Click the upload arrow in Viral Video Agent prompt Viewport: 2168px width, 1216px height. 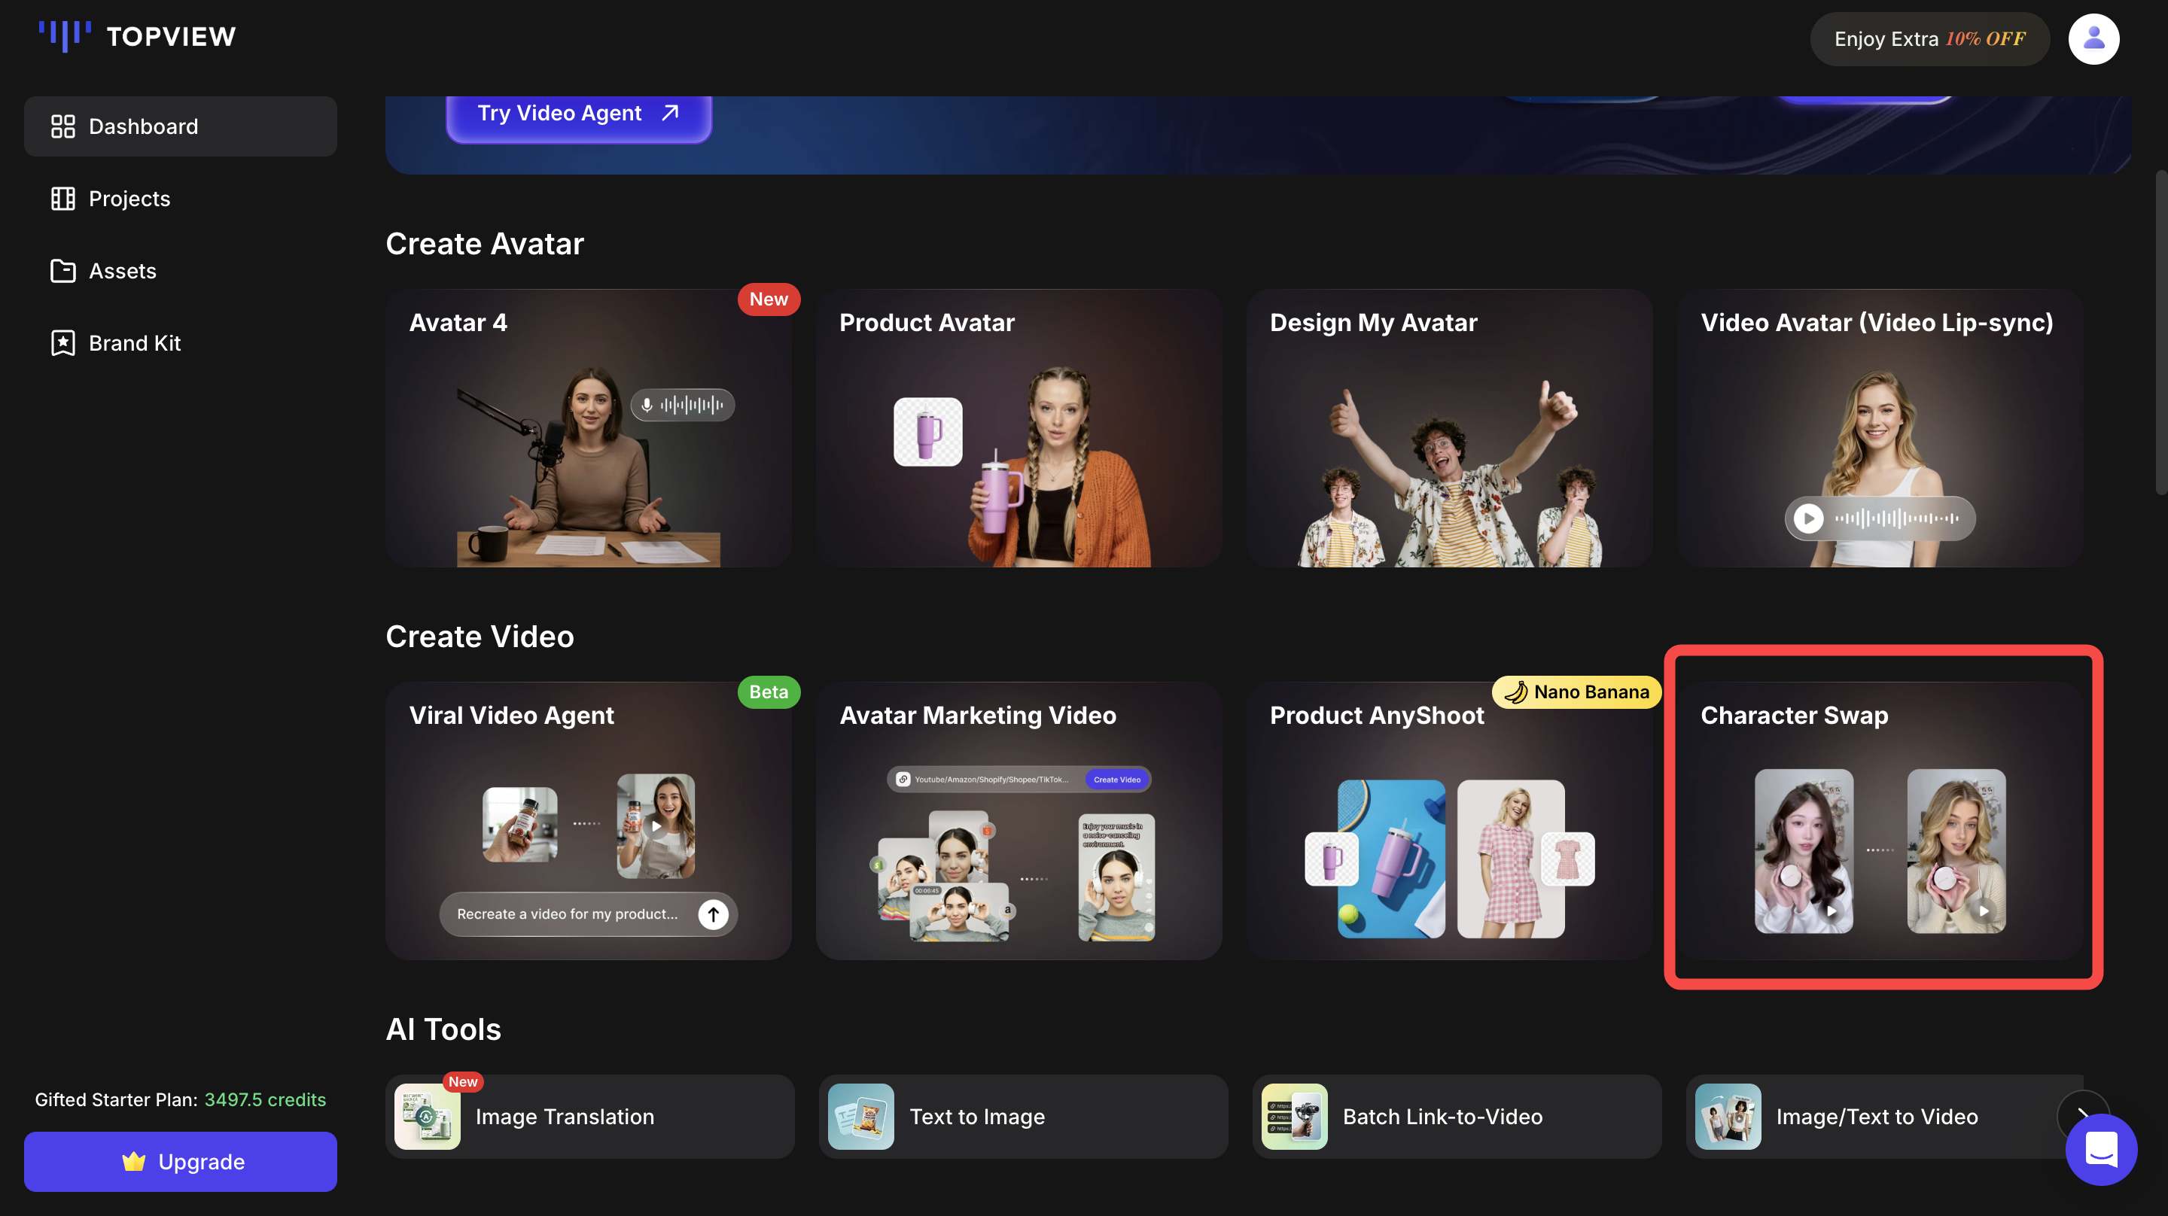712,914
